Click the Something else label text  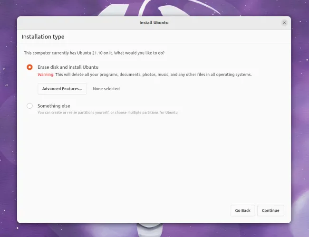tap(54, 106)
